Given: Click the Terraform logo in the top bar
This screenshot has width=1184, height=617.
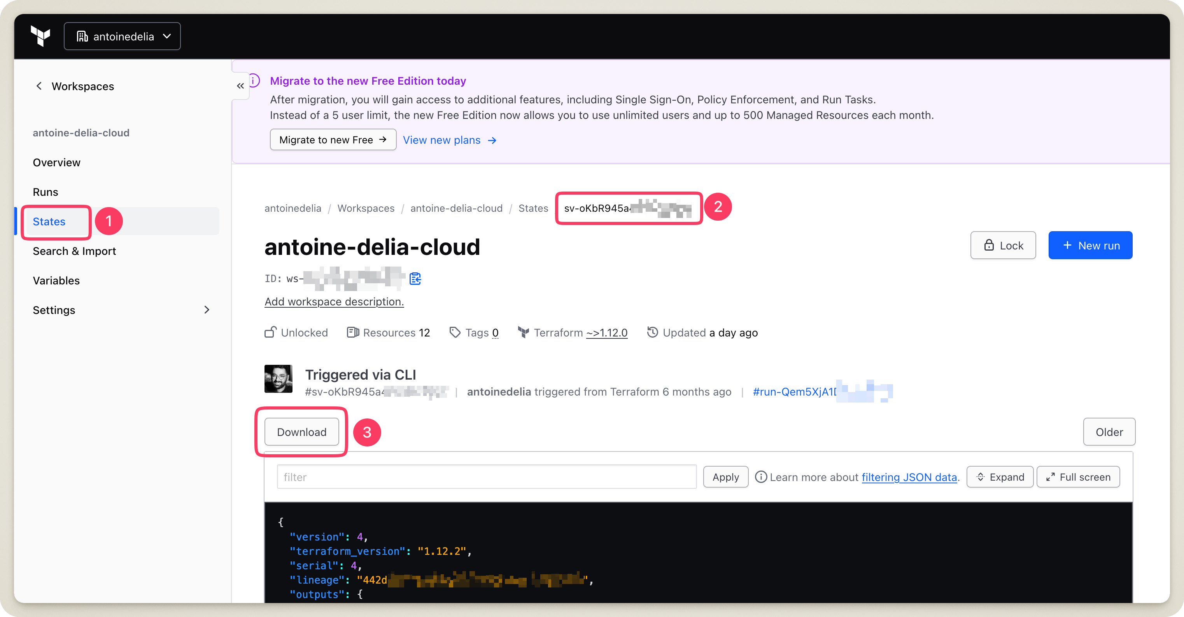Looking at the screenshot, I should [40, 36].
